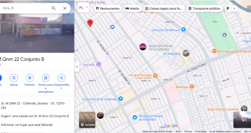Click Enviar feedback sobre o produto
This screenshot has height=133, width=251.
pyautogui.click(x=225, y=132)
